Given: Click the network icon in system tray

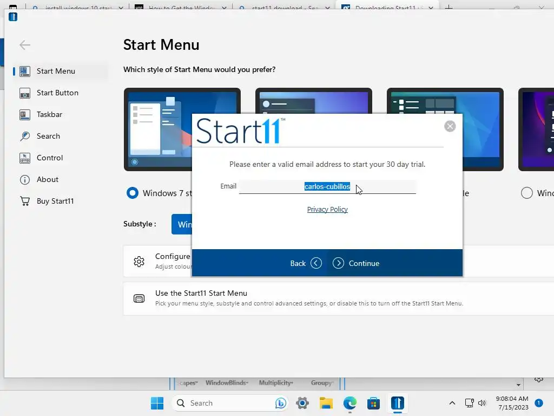Looking at the screenshot, I should pyautogui.click(x=469, y=403).
